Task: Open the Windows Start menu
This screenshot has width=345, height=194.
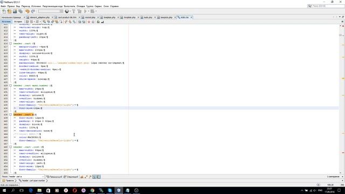Action: [x=4, y=190]
